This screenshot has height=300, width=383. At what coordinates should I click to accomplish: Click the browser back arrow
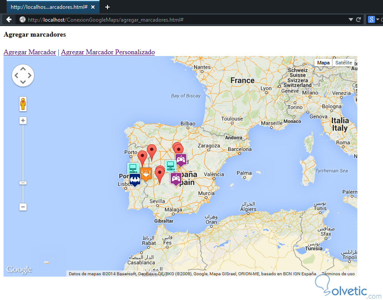tap(9, 19)
